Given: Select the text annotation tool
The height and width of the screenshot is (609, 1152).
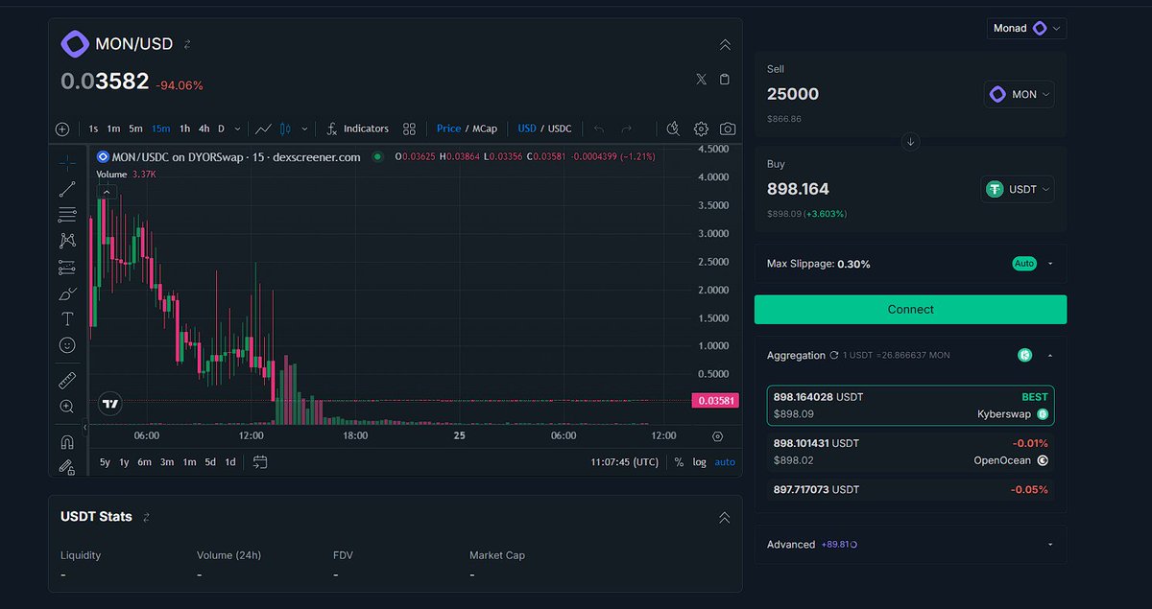Looking at the screenshot, I should pyautogui.click(x=67, y=318).
